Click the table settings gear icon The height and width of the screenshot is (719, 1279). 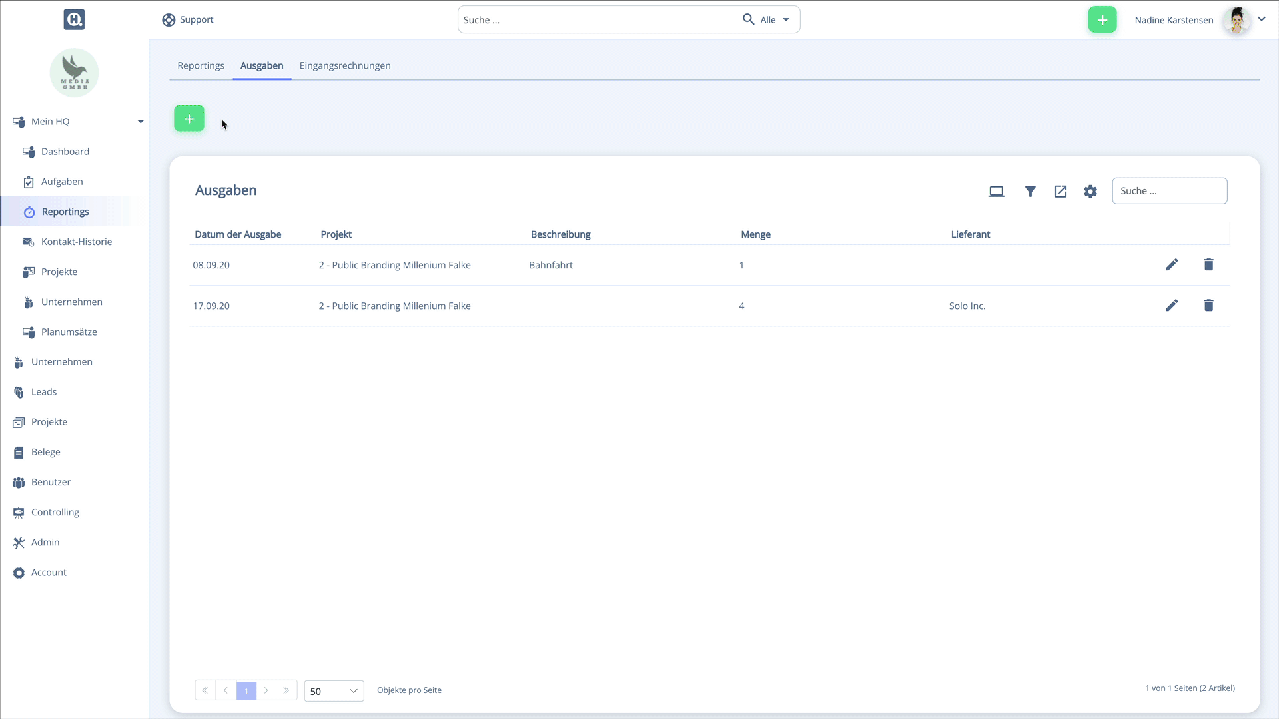point(1091,191)
